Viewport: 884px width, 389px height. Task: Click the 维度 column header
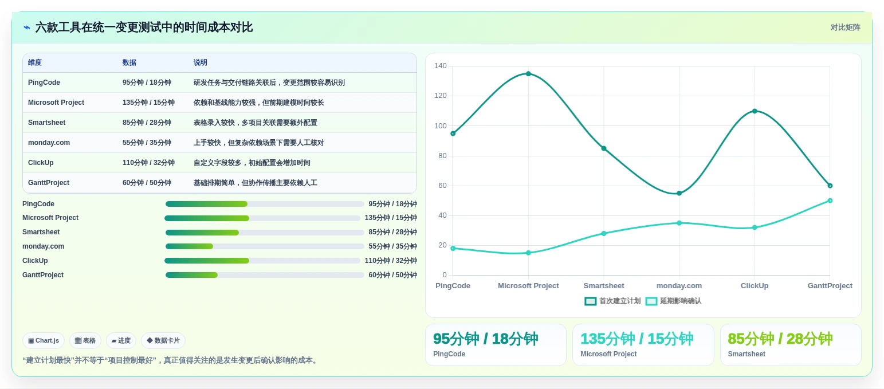[35, 63]
